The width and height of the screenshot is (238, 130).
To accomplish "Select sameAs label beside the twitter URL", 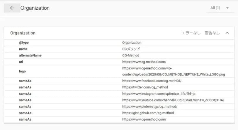I will [x=25, y=87].
